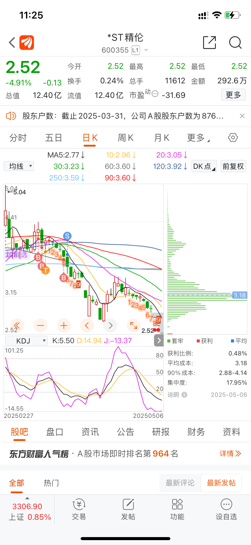Tap the blue S sell marker

click(x=67, y=236)
